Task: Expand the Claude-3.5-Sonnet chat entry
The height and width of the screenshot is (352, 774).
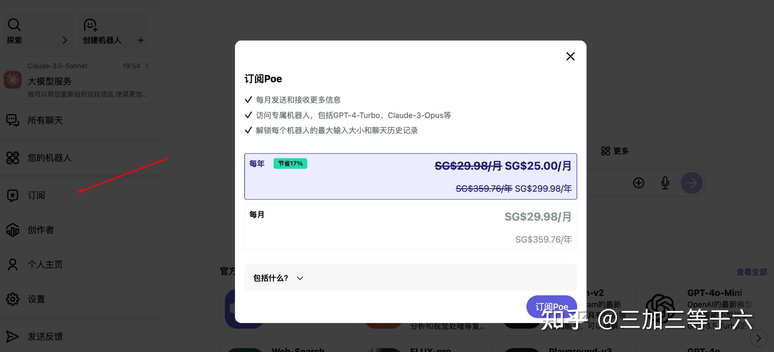Action: point(147,66)
